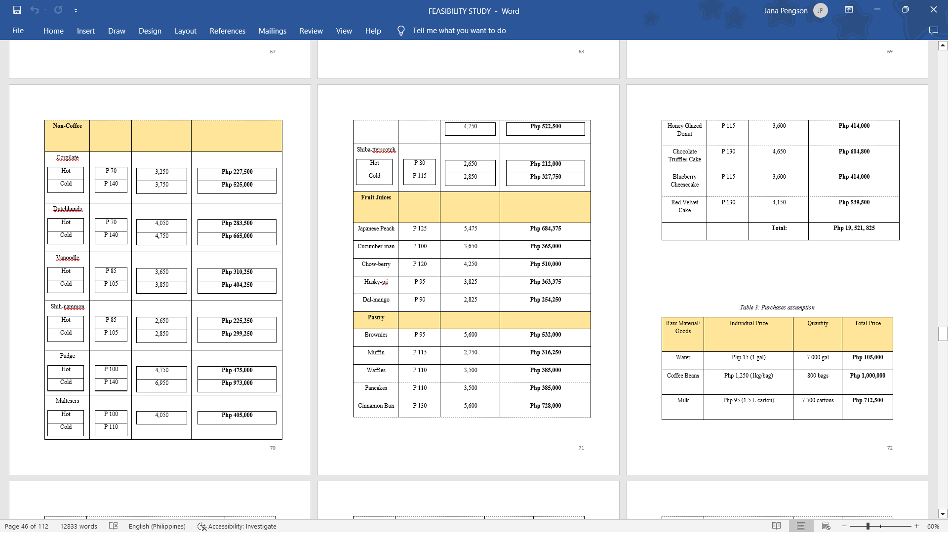
Task: Click the zoom slider handle
Action: (868, 526)
